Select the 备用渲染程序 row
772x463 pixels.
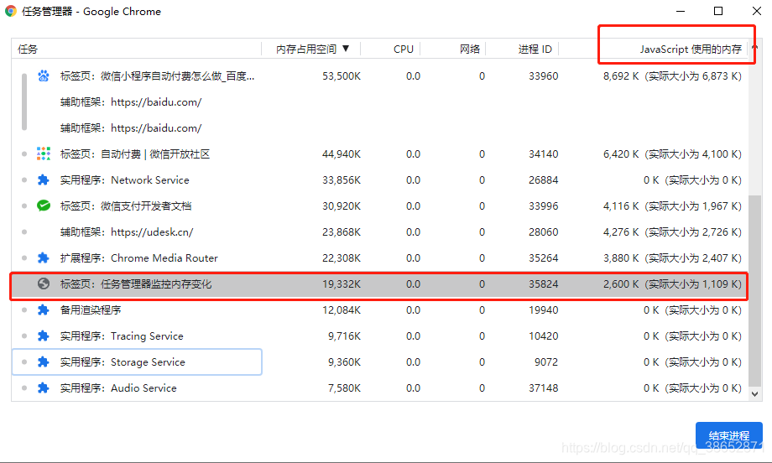tap(379, 310)
